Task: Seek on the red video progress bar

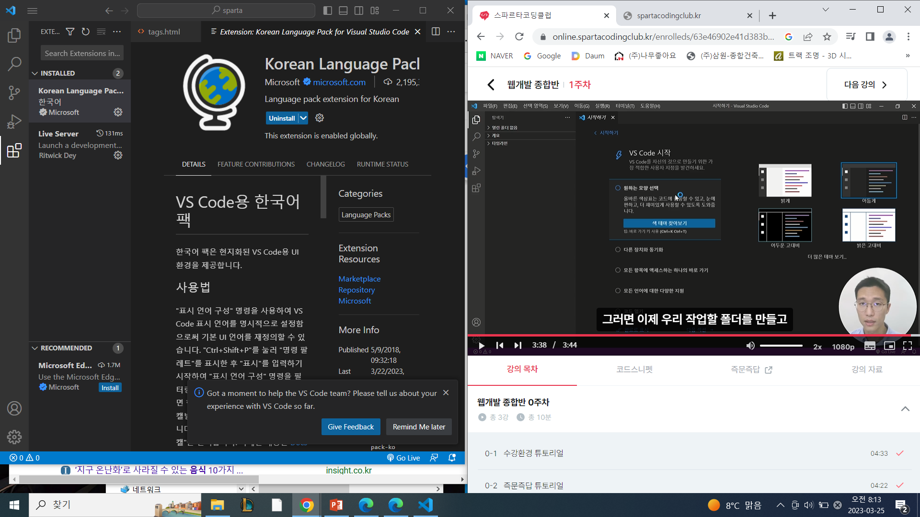Action: pyautogui.click(x=694, y=335)
